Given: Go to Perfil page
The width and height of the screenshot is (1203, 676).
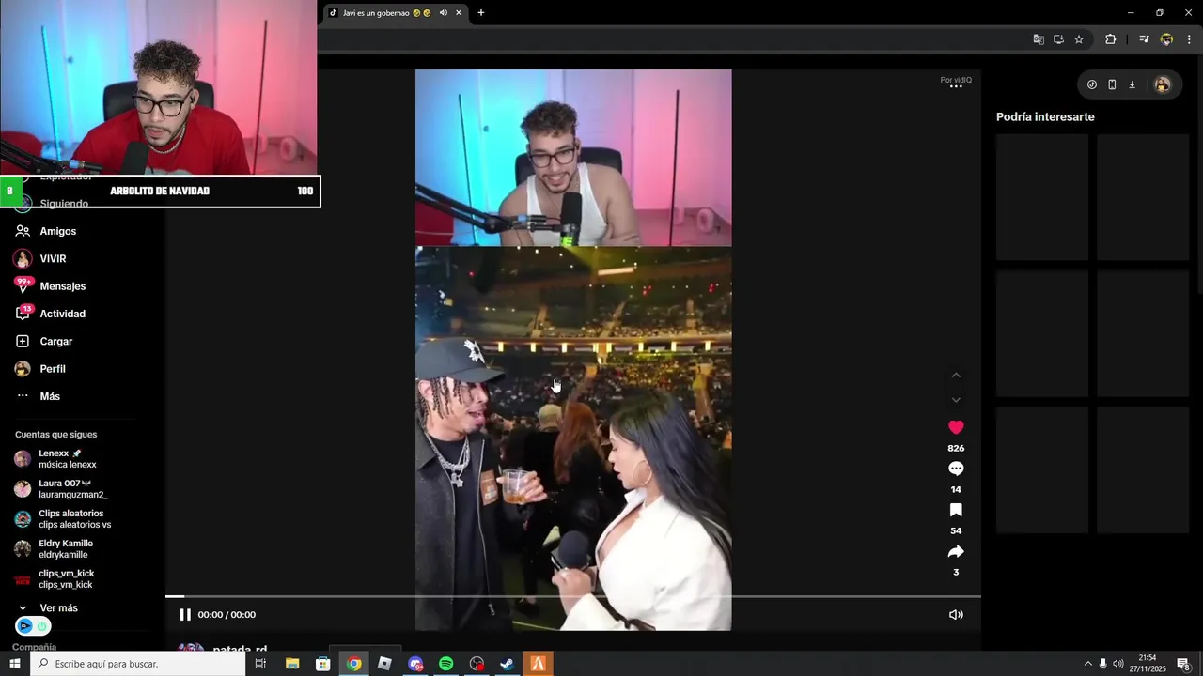Looking at the screenshot, I should tap(39, 369).
